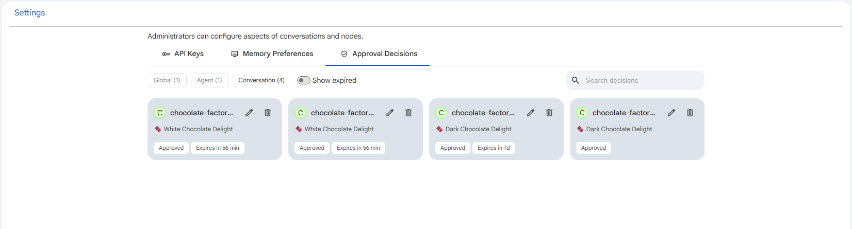Click green C avatar on first card
Viewport: 852px width, 229px height.
160,113
